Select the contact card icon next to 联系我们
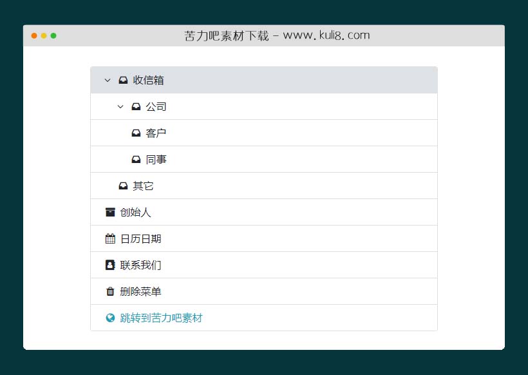 point(109,265)
